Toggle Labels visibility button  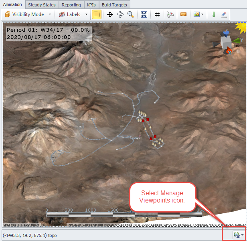tap(70, 14)
